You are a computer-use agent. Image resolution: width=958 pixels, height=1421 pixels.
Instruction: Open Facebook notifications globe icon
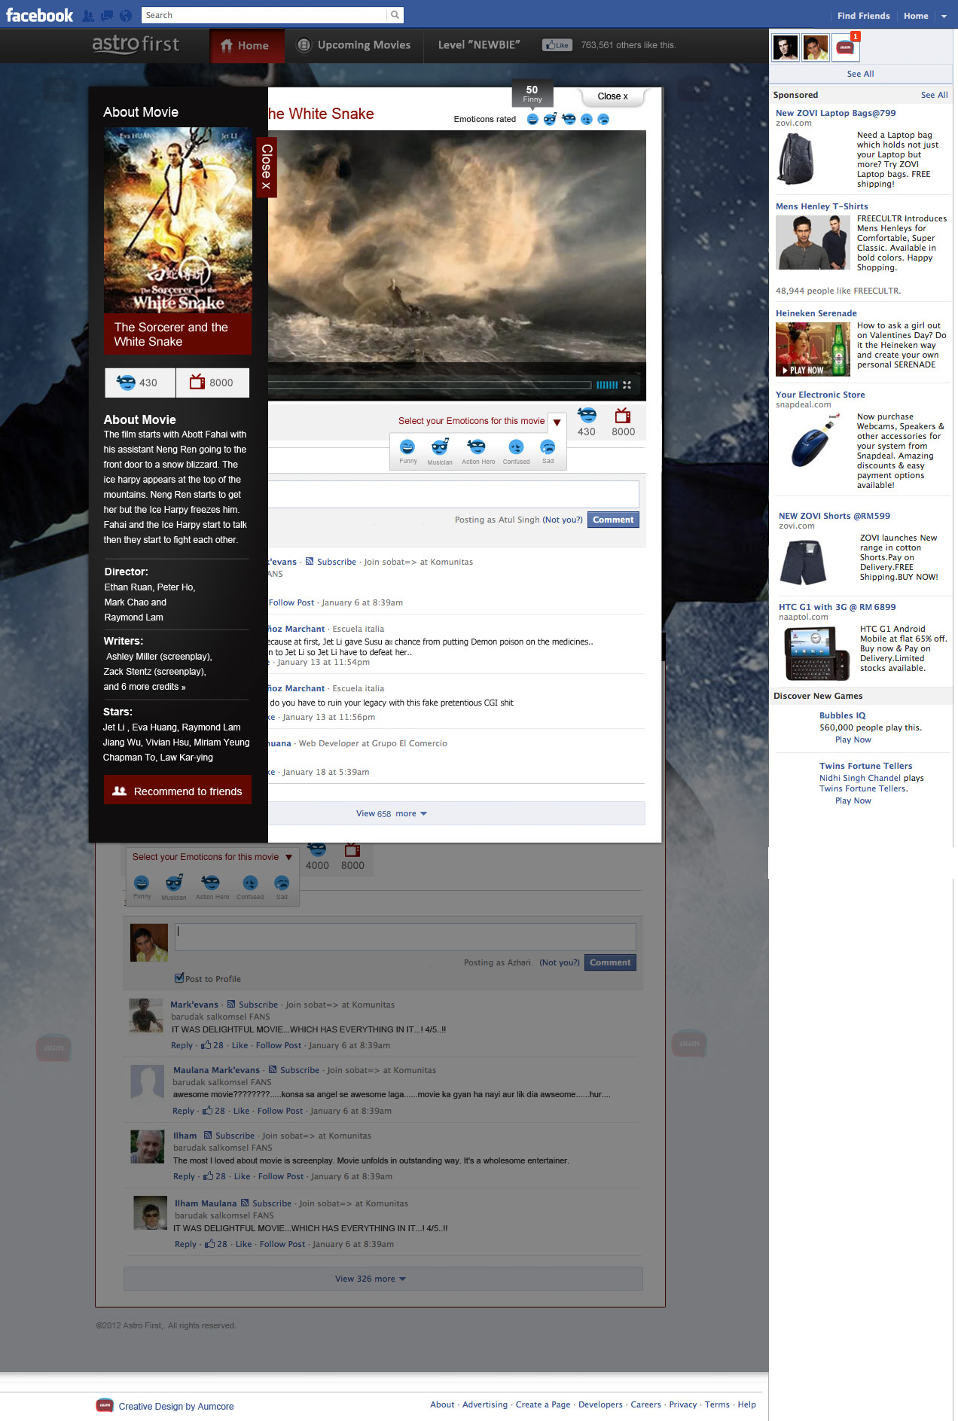click(x=126, y=16)
